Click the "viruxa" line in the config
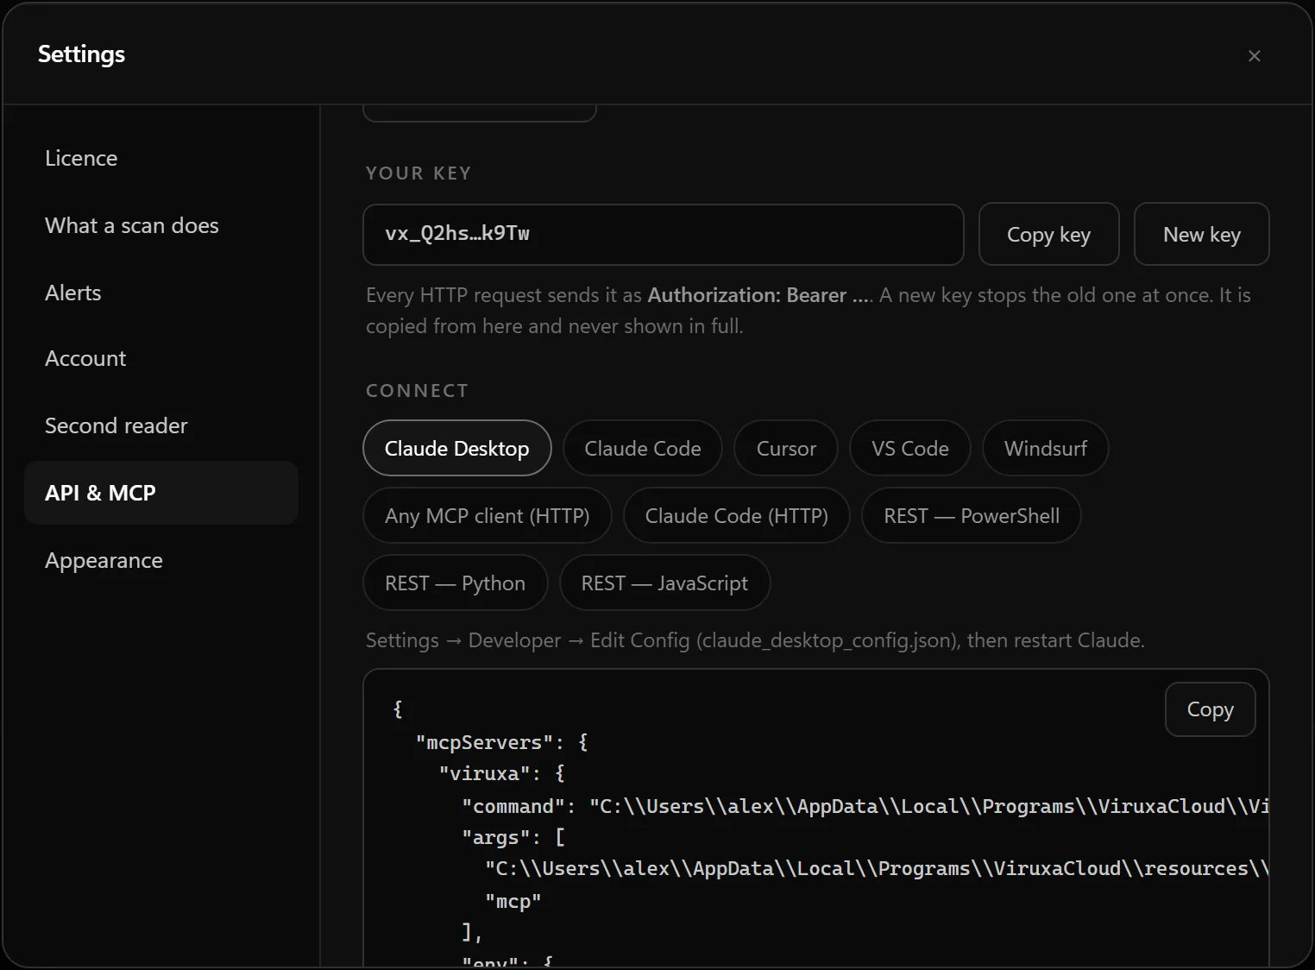The width and height of the screenshot is (1315, 970). (x=502, y=773)
